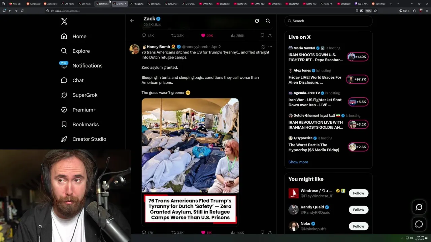This screenshot has height=242, width=431.
Task: Click Honey Bomb profile avatar
Action: coord(135,49)
